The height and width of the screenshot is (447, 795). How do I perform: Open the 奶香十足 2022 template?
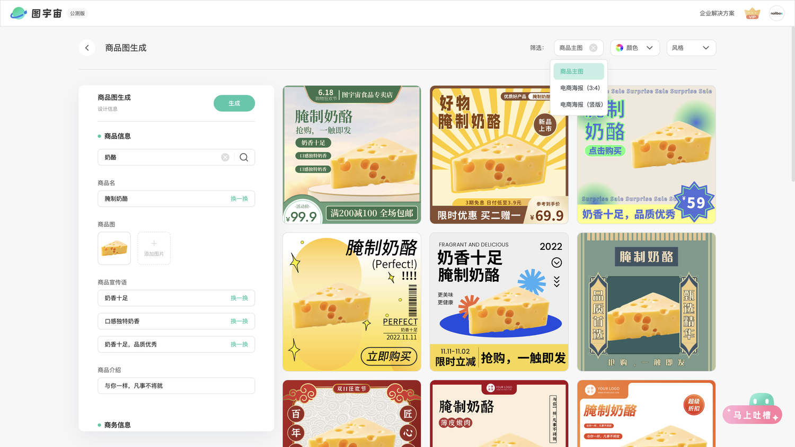coord(499,302)
